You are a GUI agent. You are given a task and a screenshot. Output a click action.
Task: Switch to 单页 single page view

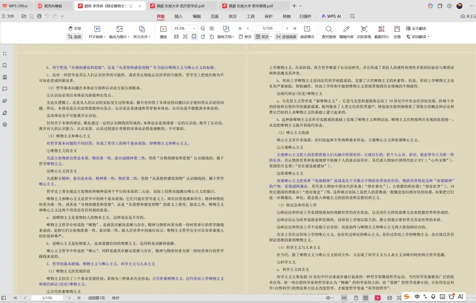click(245, 37)
